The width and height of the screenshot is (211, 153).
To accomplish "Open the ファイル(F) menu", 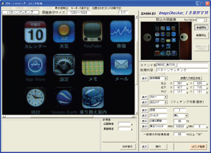I will point(7,8).
